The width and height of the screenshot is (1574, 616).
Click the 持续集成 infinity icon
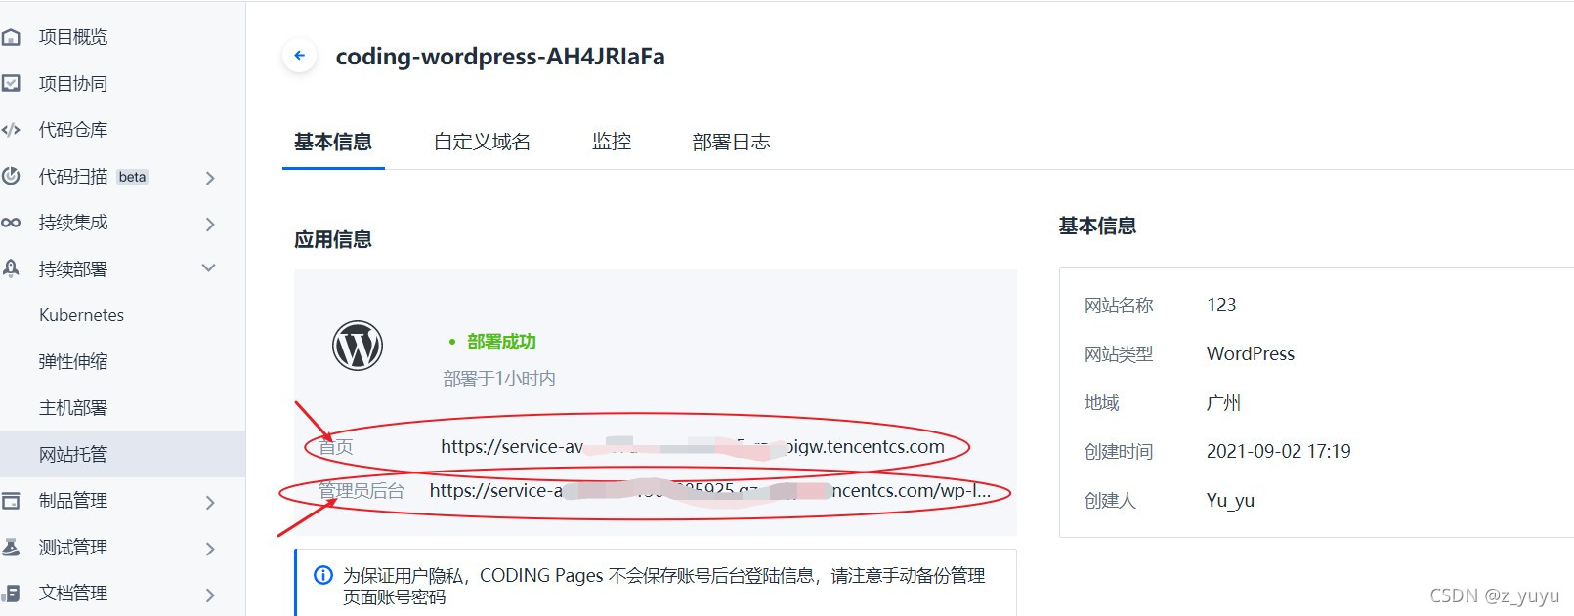[11, 223]
